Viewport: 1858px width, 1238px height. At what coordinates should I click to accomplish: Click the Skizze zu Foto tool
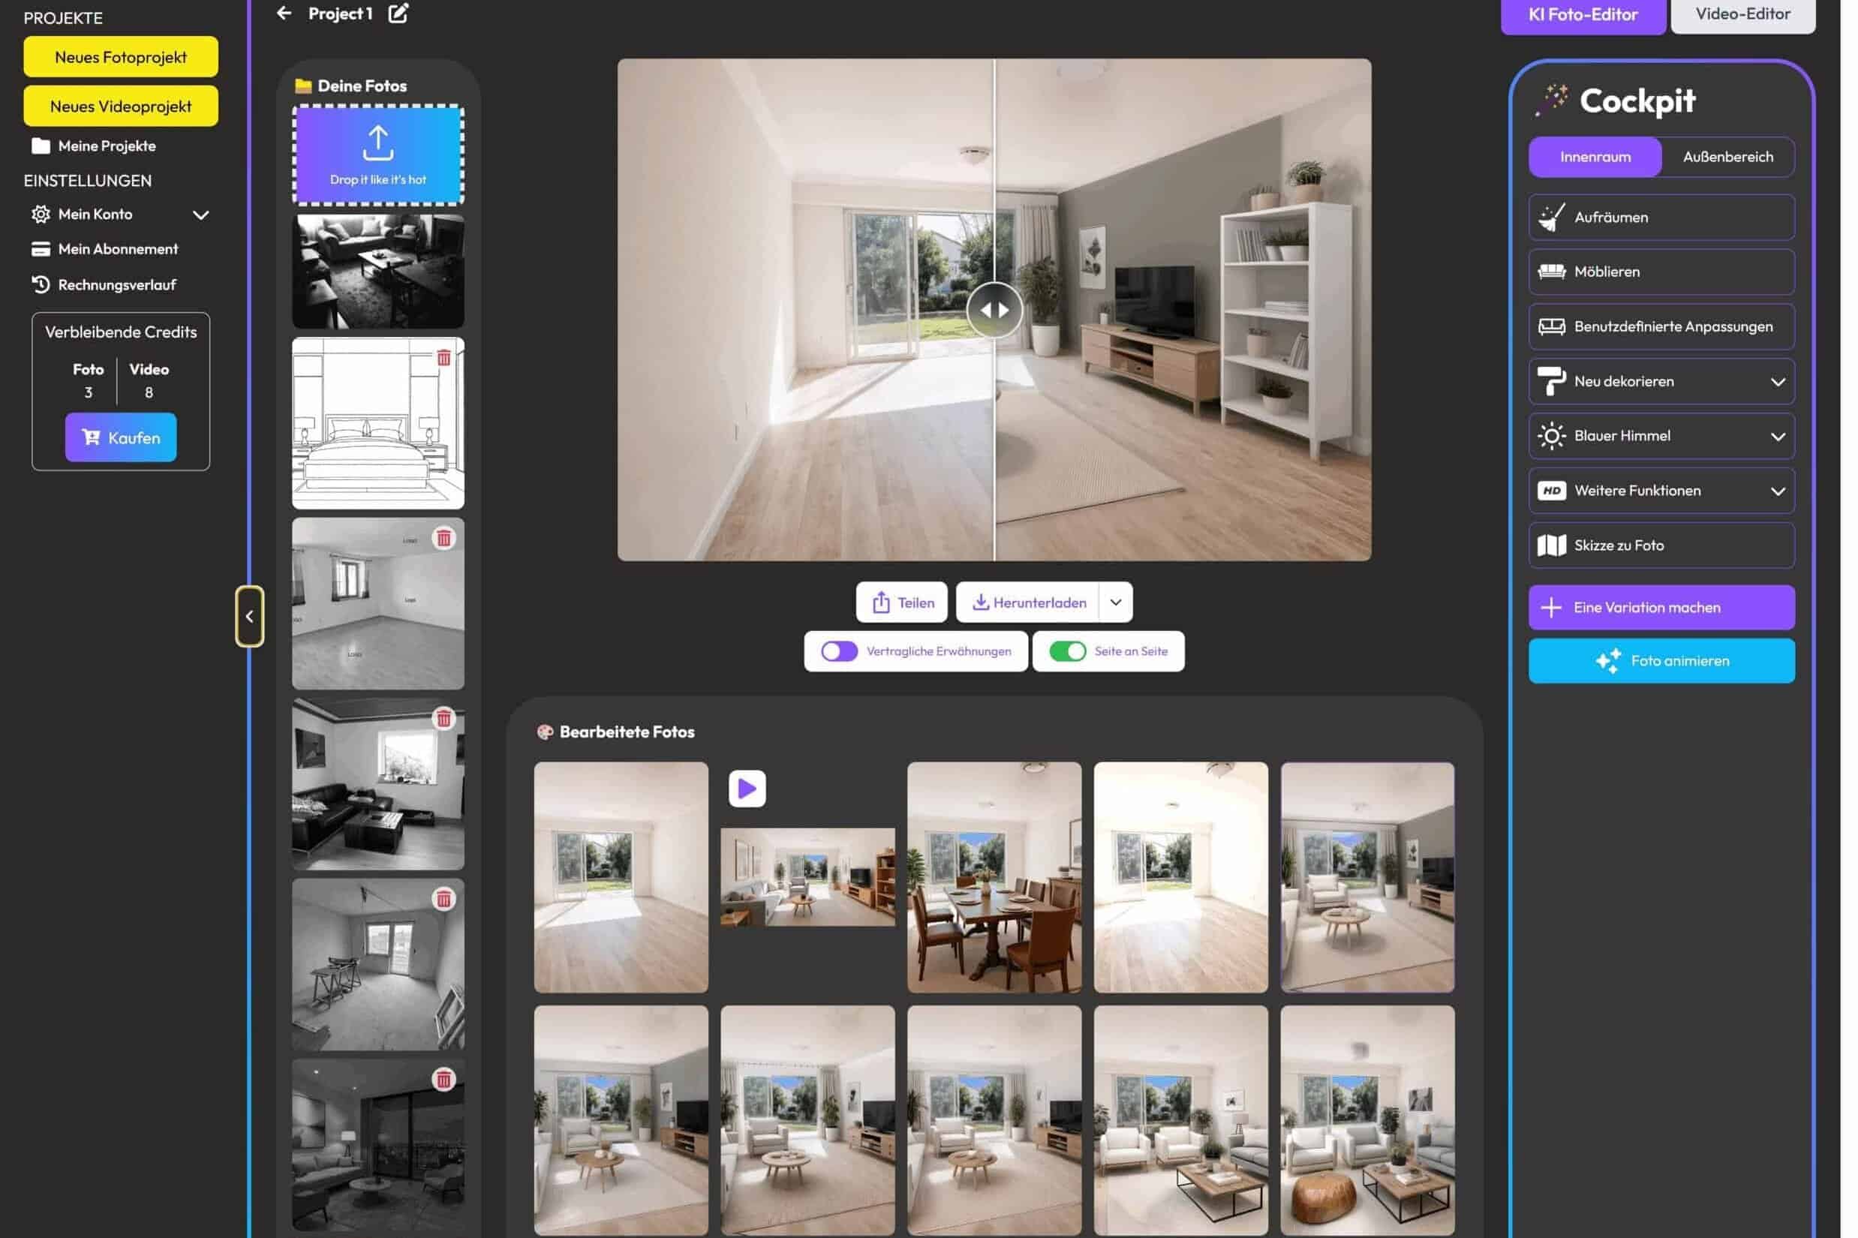[x=1660, y=545]
